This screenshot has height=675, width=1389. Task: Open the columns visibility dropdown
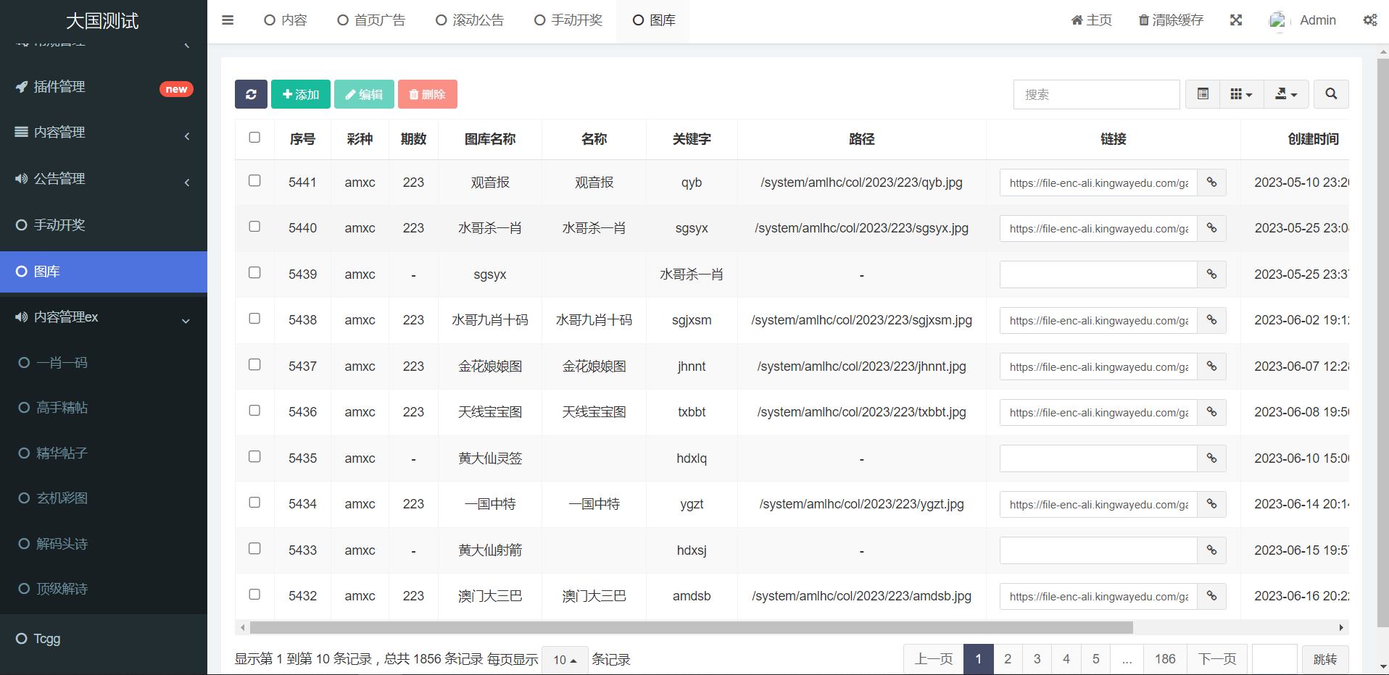tap(1241, 94)
